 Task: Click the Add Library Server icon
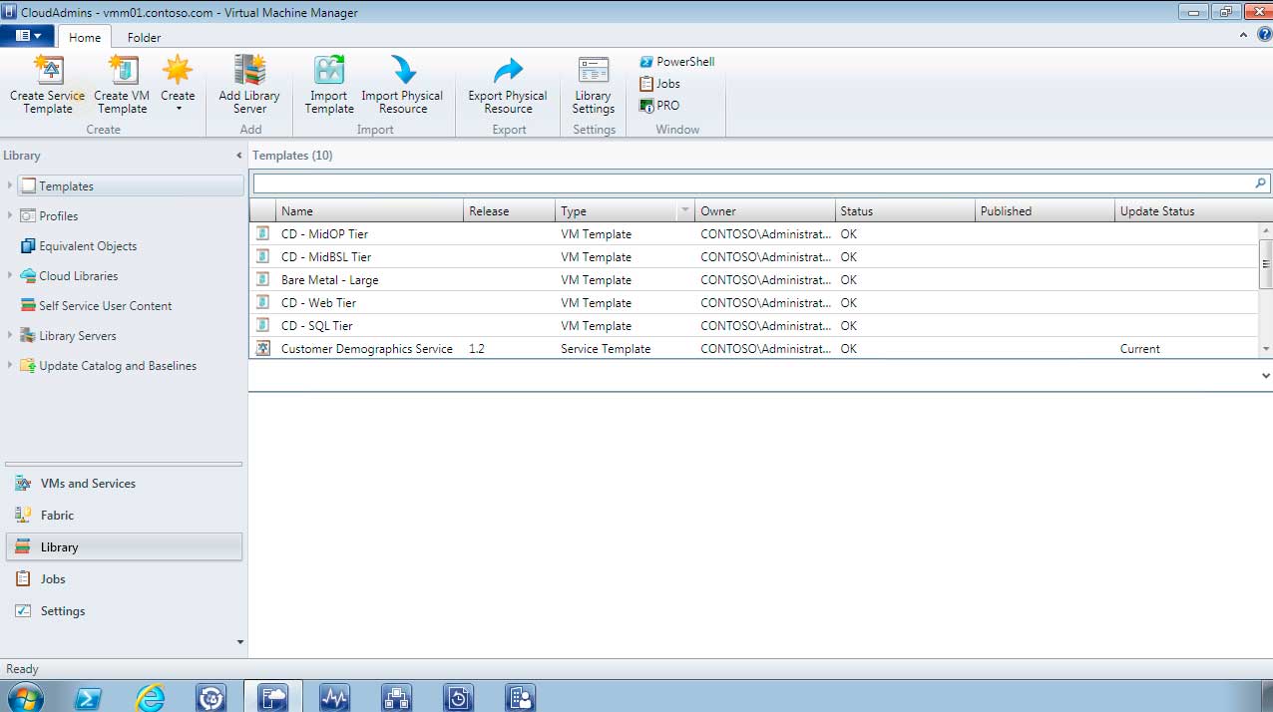coord(249,70)
